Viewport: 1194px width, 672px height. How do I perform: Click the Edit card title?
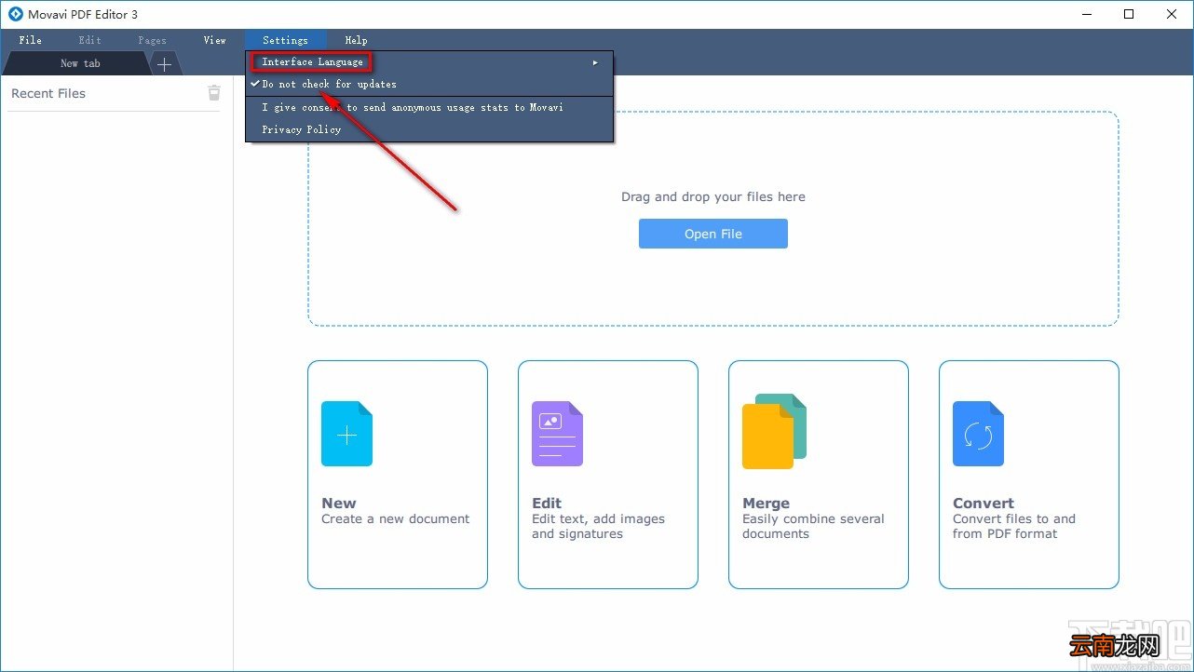(547, 503)
